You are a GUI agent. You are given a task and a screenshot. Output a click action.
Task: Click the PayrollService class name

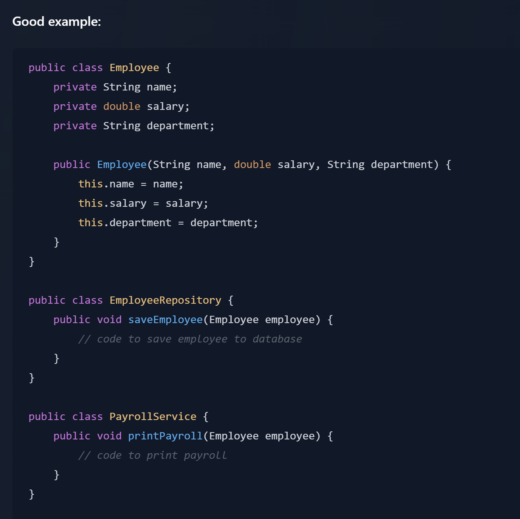153,416
